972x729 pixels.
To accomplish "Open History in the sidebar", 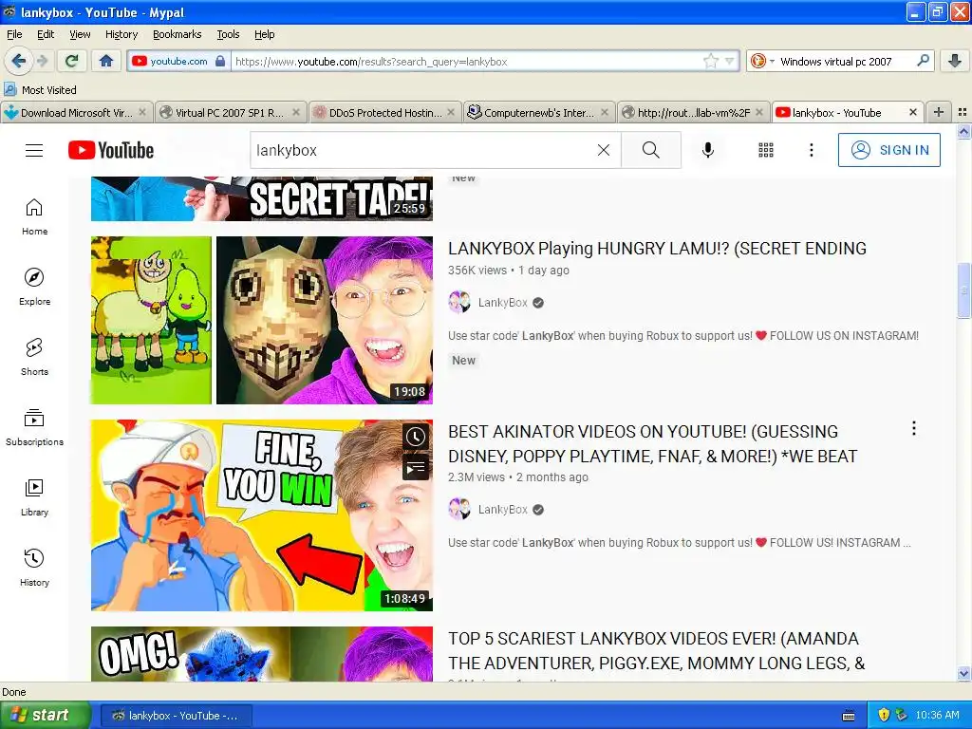I will 35,568.
